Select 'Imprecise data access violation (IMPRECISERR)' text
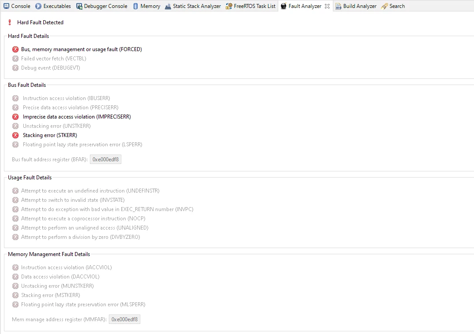 click(x=77, y=117)
